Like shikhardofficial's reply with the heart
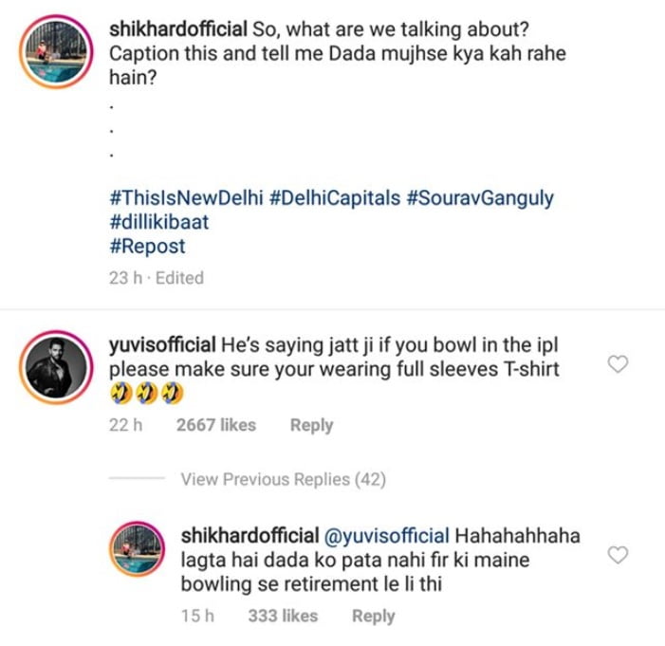This screenshot has width=665, height=646. [x=618, y=556]
